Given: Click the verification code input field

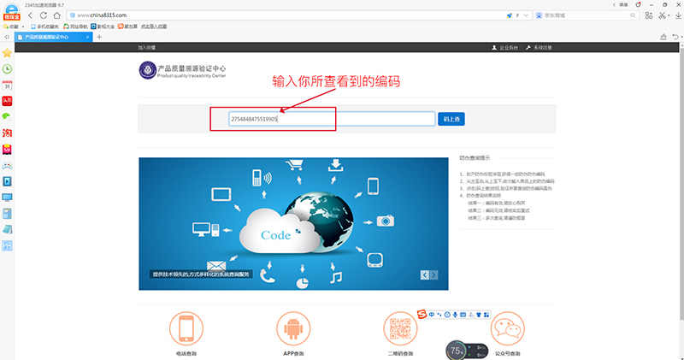Looking at the screenshot, I should (x=332, y=120).
